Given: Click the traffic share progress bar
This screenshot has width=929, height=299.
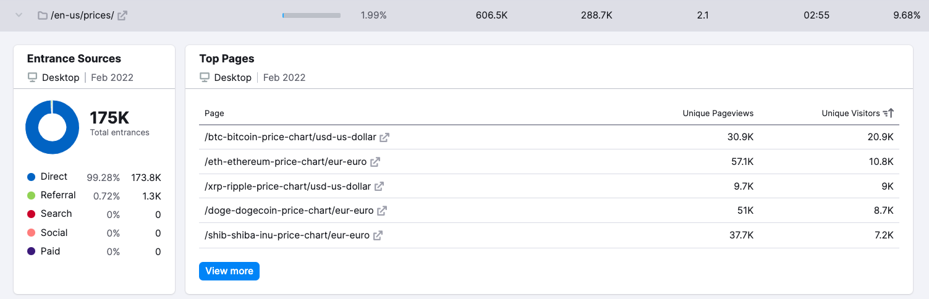Looking at the screenshot, I should (x=312, y=15).
